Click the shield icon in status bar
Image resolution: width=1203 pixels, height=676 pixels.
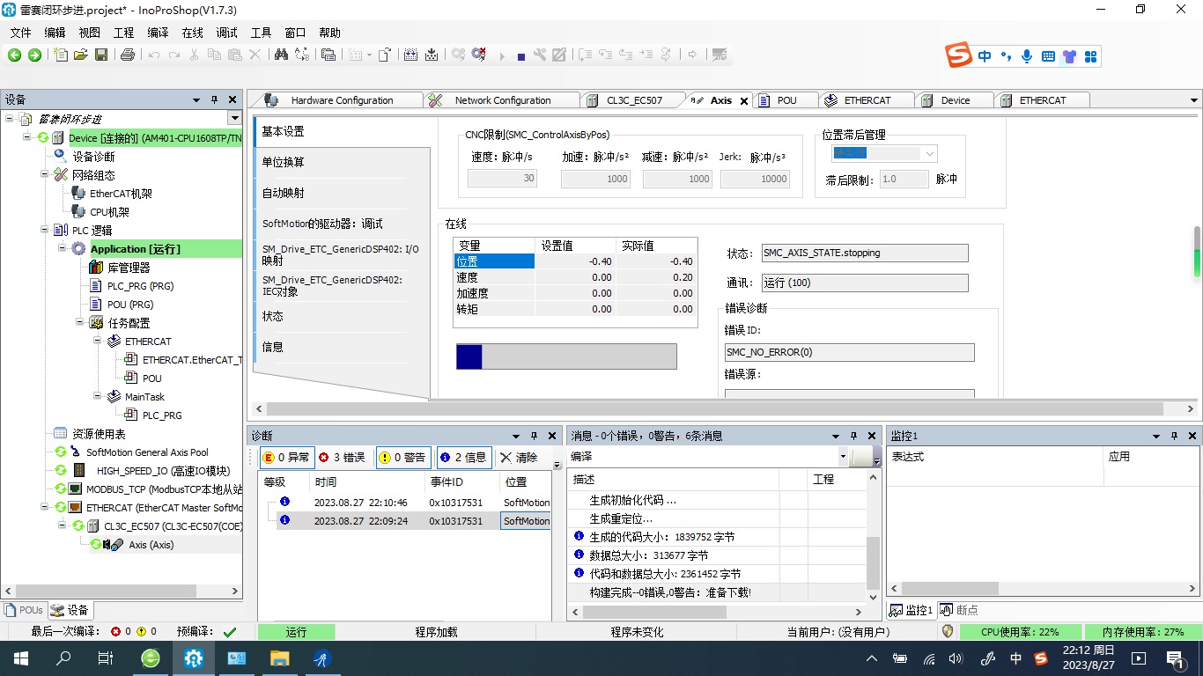pos(948,632)
